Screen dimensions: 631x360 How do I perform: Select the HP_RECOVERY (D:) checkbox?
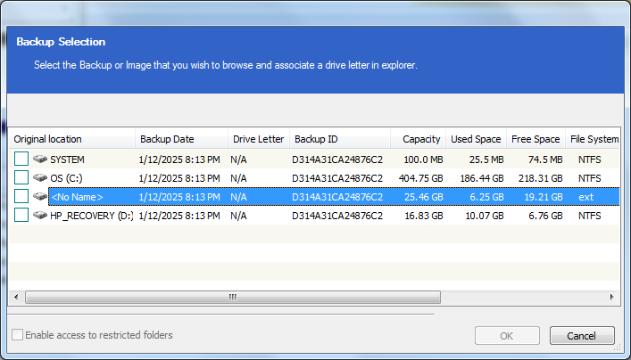coord(21,216)
